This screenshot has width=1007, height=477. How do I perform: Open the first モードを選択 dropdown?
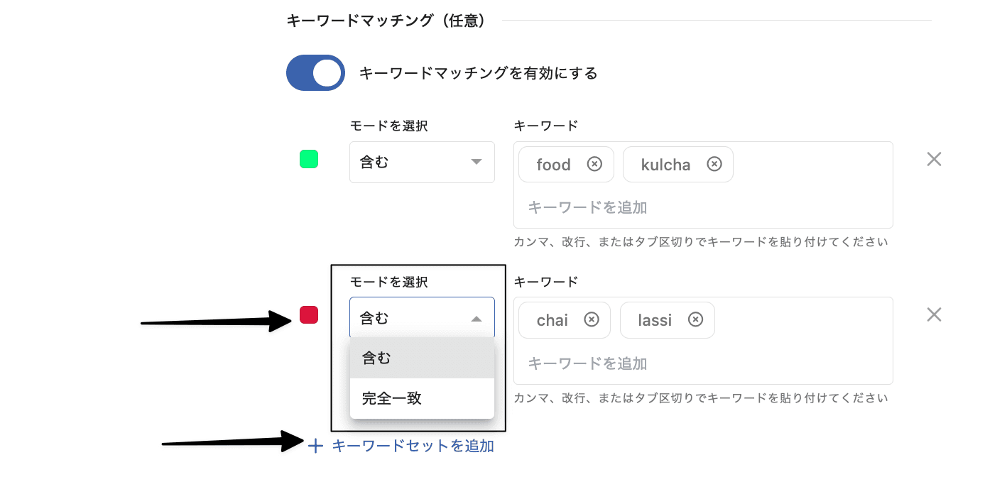(x=421, y=163)
